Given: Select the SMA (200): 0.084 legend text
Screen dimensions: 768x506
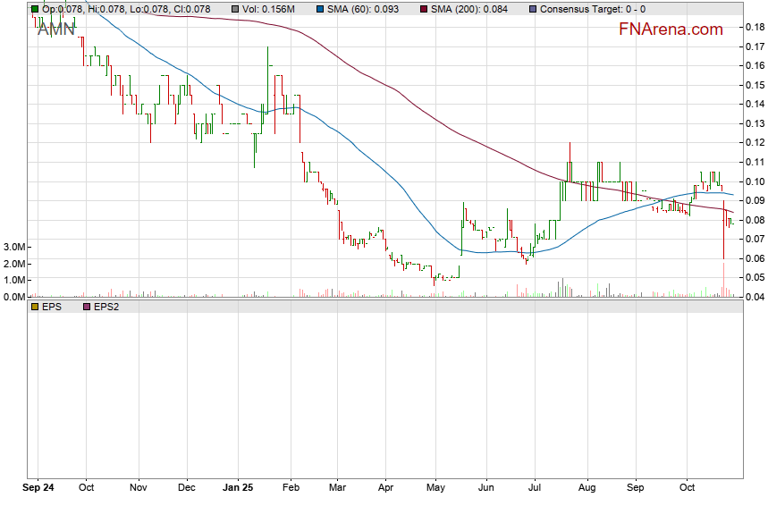Looking at the screenshot, I should [x=473, y=9].
